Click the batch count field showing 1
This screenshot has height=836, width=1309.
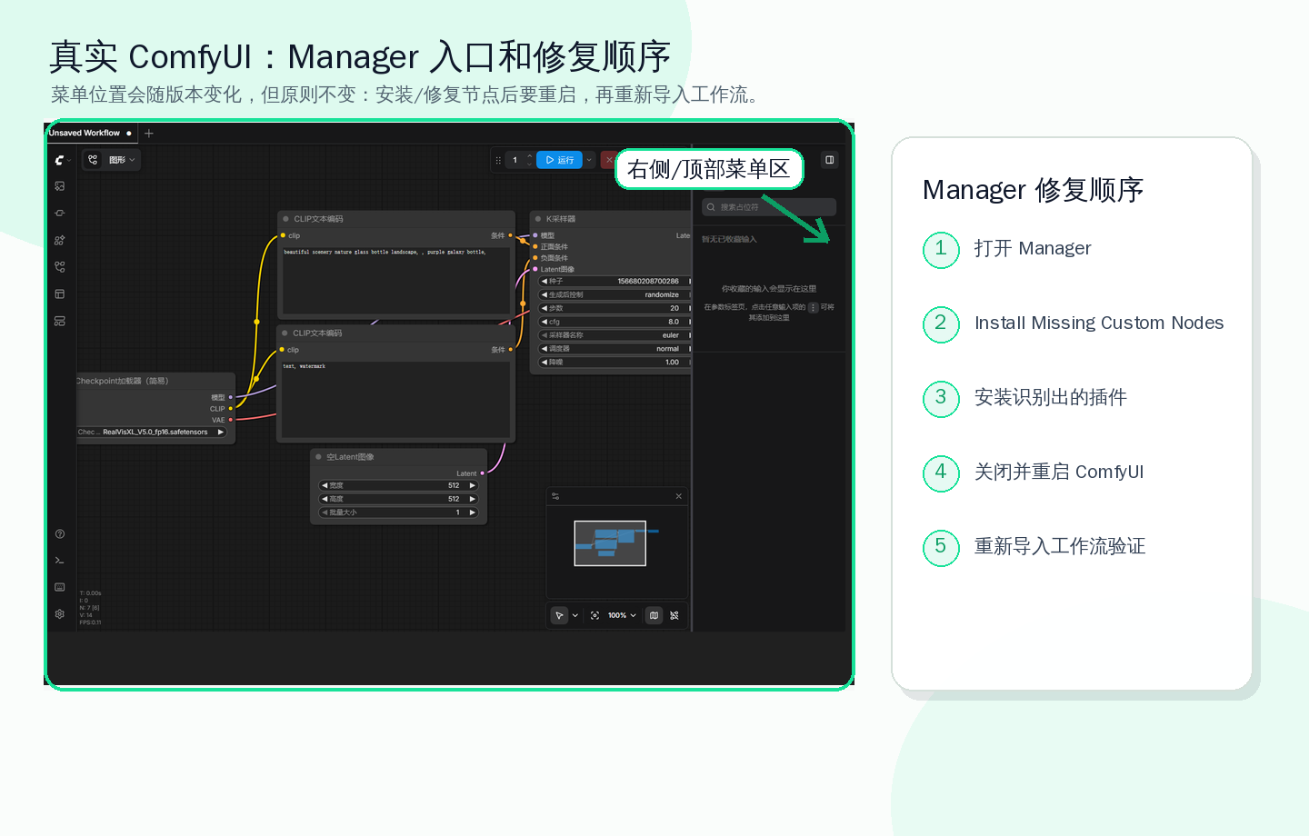click(515, 160)
